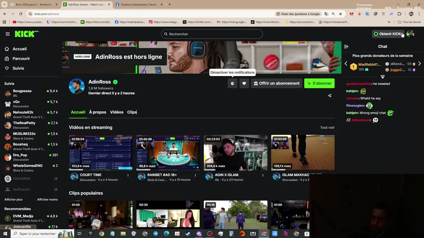Switch to the À propos tab
Image resolution: width=424 pixels, height=238 pixels.
pos(97,112)
